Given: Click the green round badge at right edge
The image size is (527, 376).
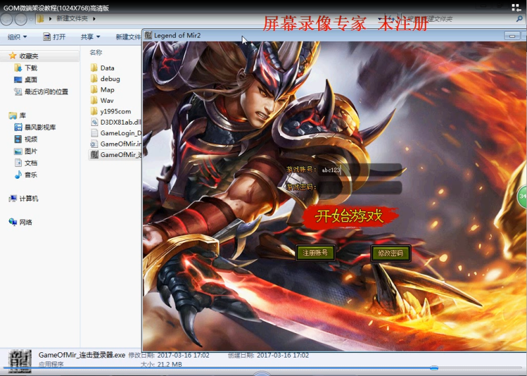Looking at the screenshot, I should pos(522,197).
